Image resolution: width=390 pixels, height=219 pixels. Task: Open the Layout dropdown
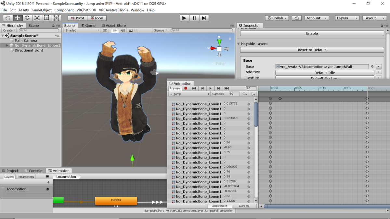(374, 18)
